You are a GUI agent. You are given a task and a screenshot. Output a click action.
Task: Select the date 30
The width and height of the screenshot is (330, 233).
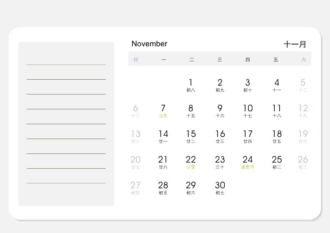(220, 185)
